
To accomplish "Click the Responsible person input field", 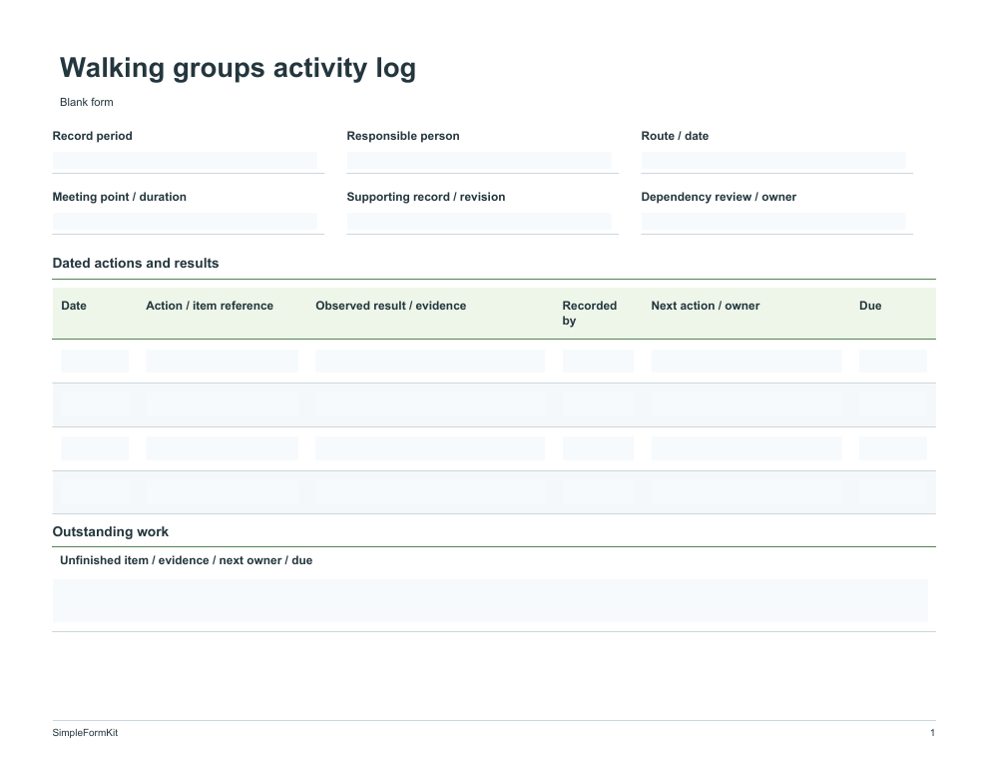I will (x=479, y=161).
